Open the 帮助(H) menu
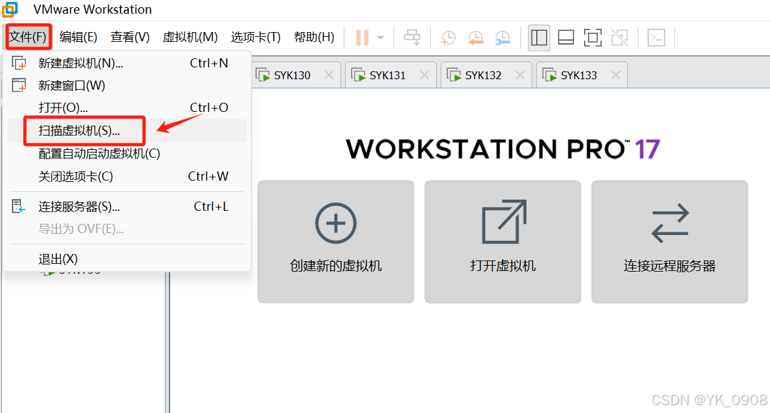 (314, 37)
